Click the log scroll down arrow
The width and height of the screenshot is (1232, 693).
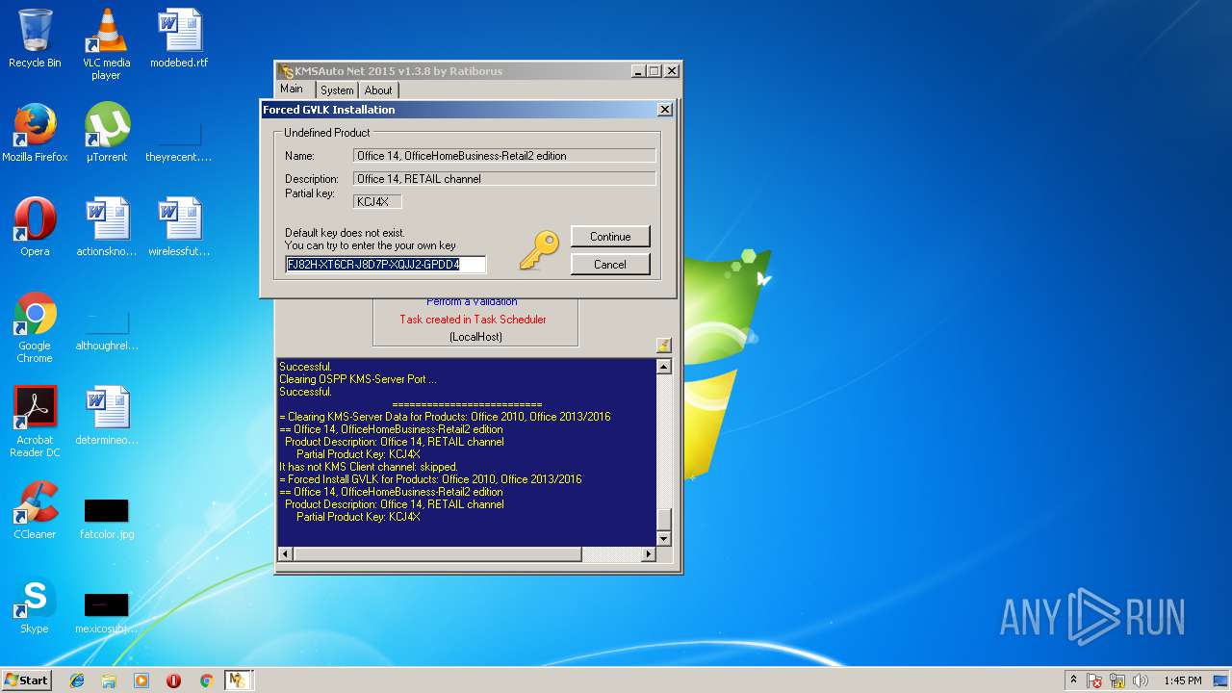coord(663,539)
